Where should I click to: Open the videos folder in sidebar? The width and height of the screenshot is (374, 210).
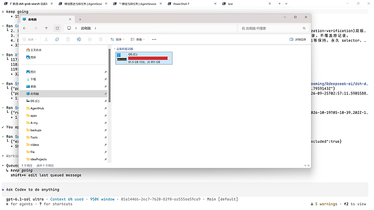[33, 145]
